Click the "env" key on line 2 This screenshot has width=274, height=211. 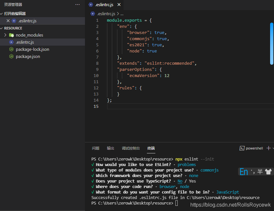pyautogui.click(x=123, y=27)
